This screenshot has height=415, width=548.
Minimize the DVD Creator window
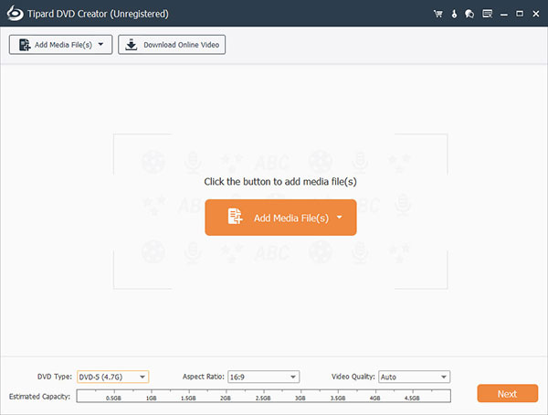pyautogui.click(x=502, y=15)
